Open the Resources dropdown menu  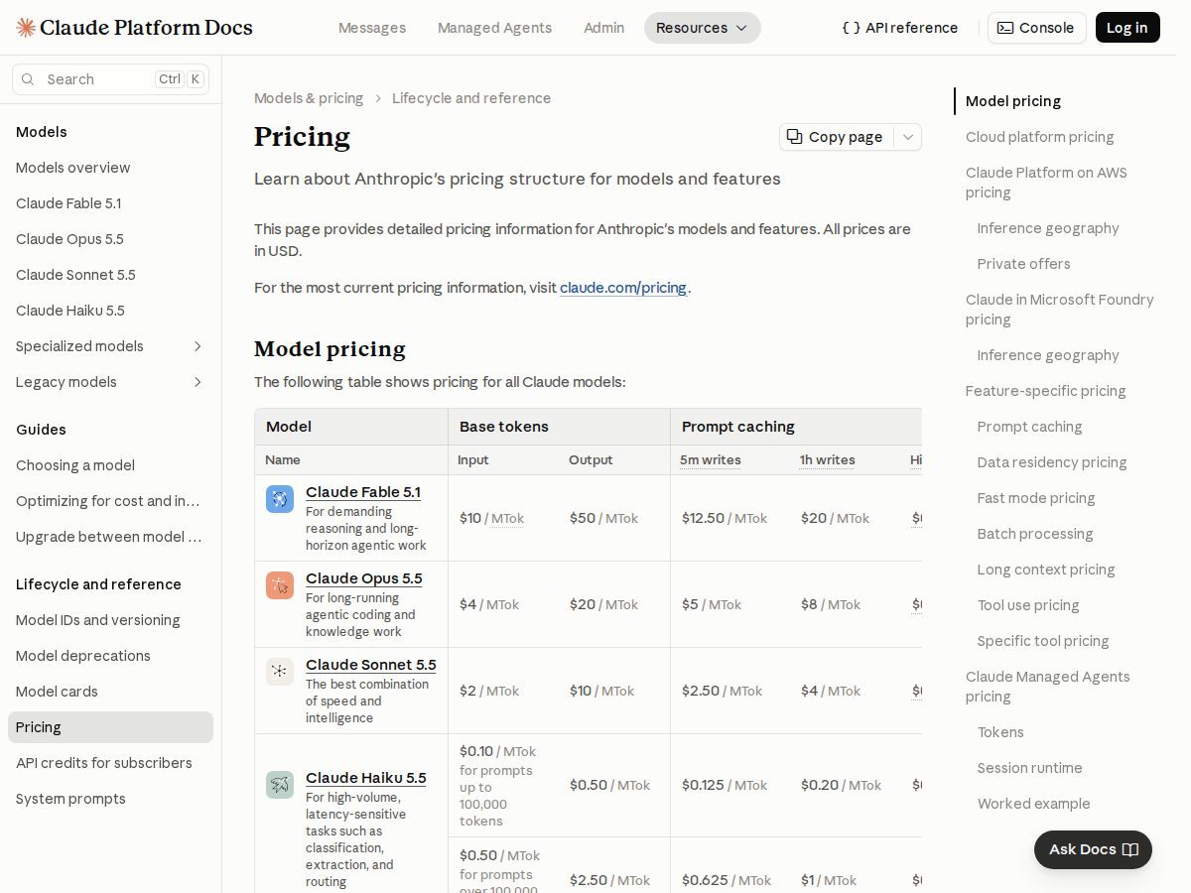[703, 28]
